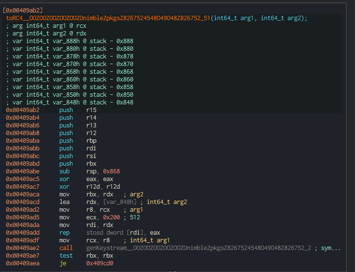Click the 'push rbp' instruction at 0x00409aba
This screenshot has width=355, height=272.
(x=78, y=141)
